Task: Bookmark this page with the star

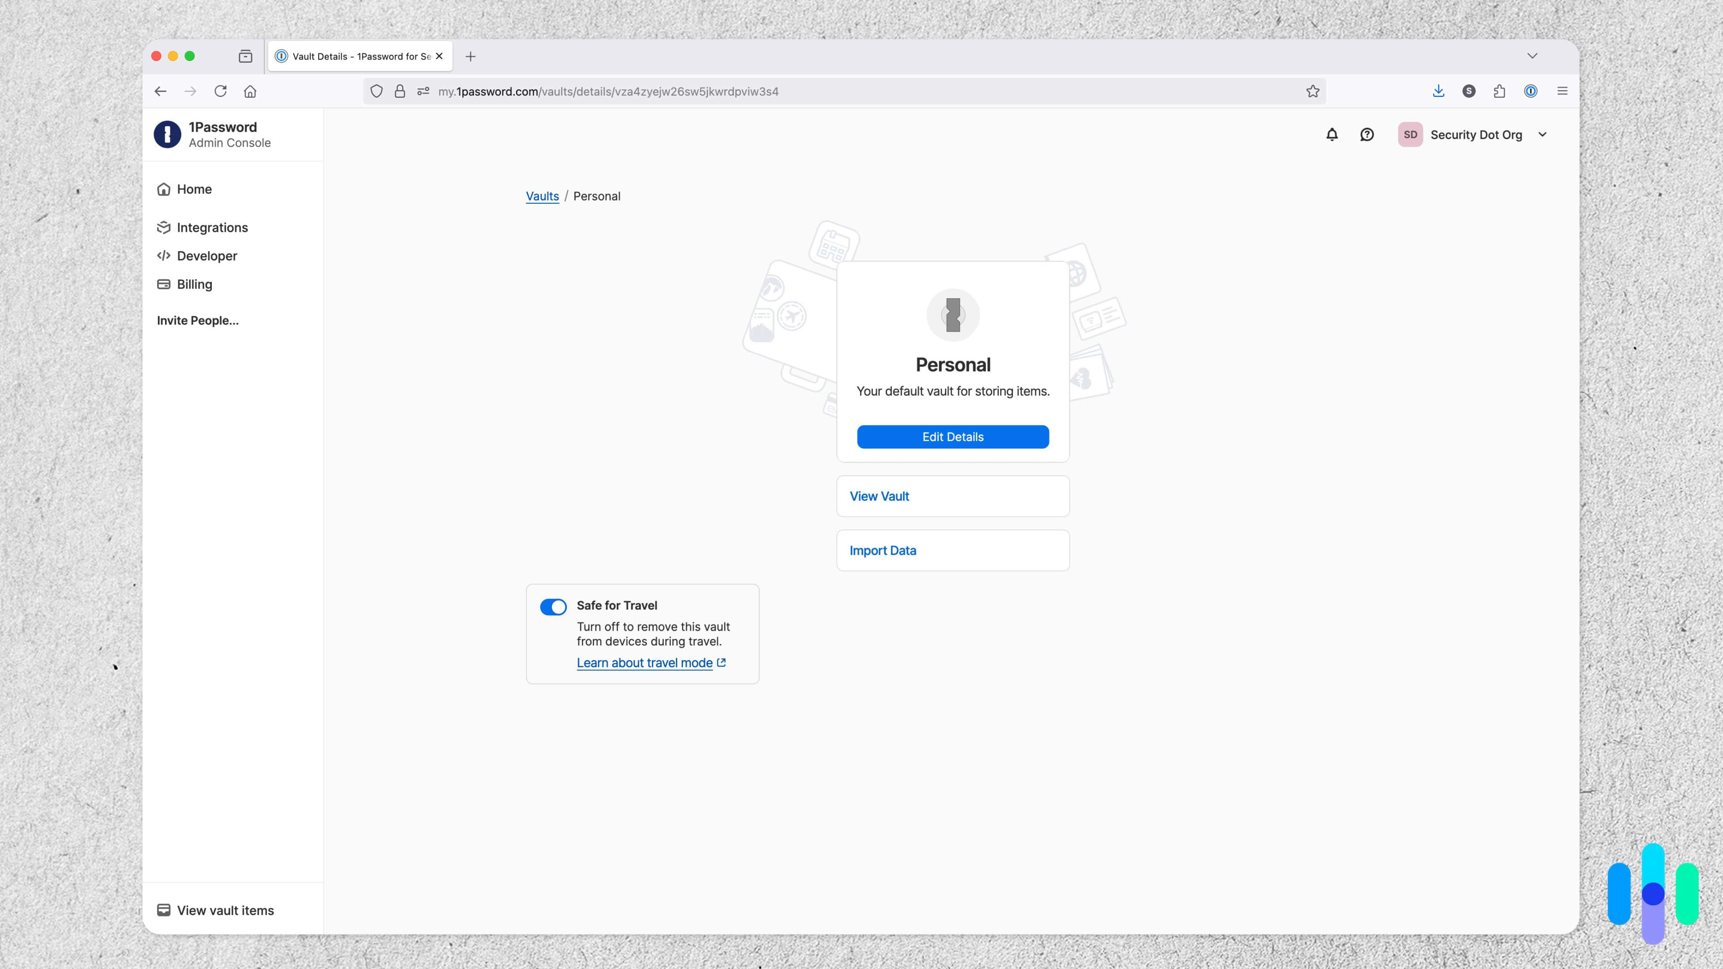Action: click(1312, 91)
